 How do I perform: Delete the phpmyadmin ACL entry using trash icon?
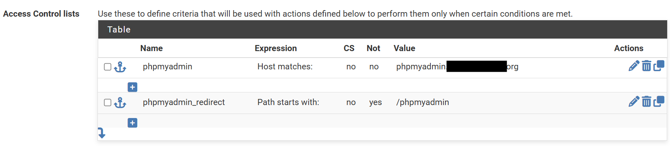point(646,66)
